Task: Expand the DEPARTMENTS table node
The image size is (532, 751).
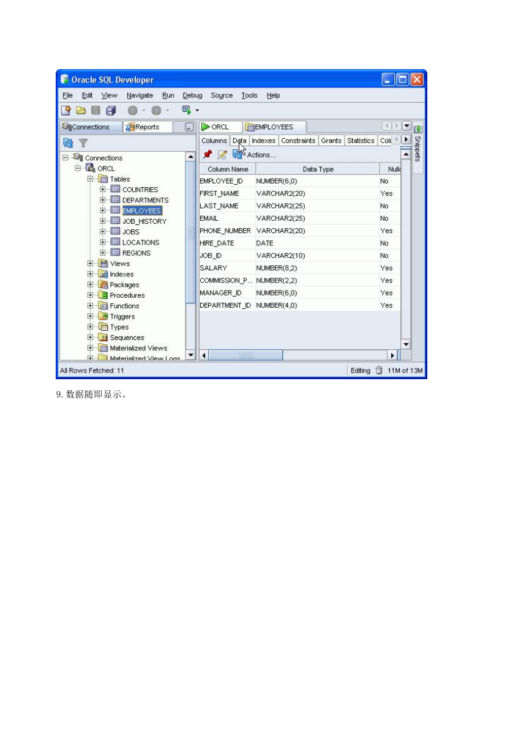Action: [x=103, y=200]
